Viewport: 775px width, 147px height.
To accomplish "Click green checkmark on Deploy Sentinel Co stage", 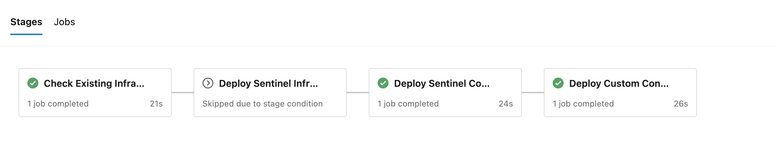I will pos(383,83).
